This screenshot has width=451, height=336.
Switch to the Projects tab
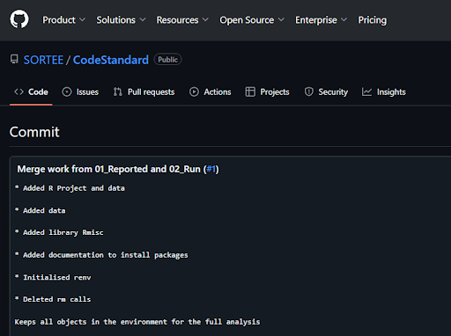click(x=267, y=92)
